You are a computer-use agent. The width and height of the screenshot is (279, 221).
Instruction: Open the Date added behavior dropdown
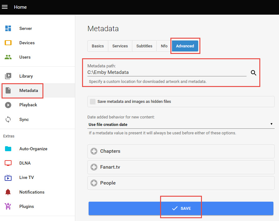[x=181, y=124]
